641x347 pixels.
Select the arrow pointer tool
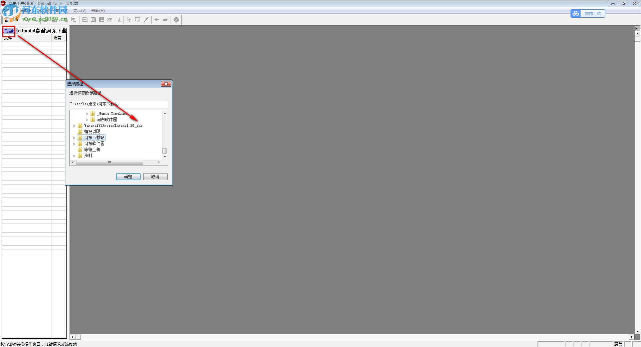pyautogui.click(x=129, y=20)
